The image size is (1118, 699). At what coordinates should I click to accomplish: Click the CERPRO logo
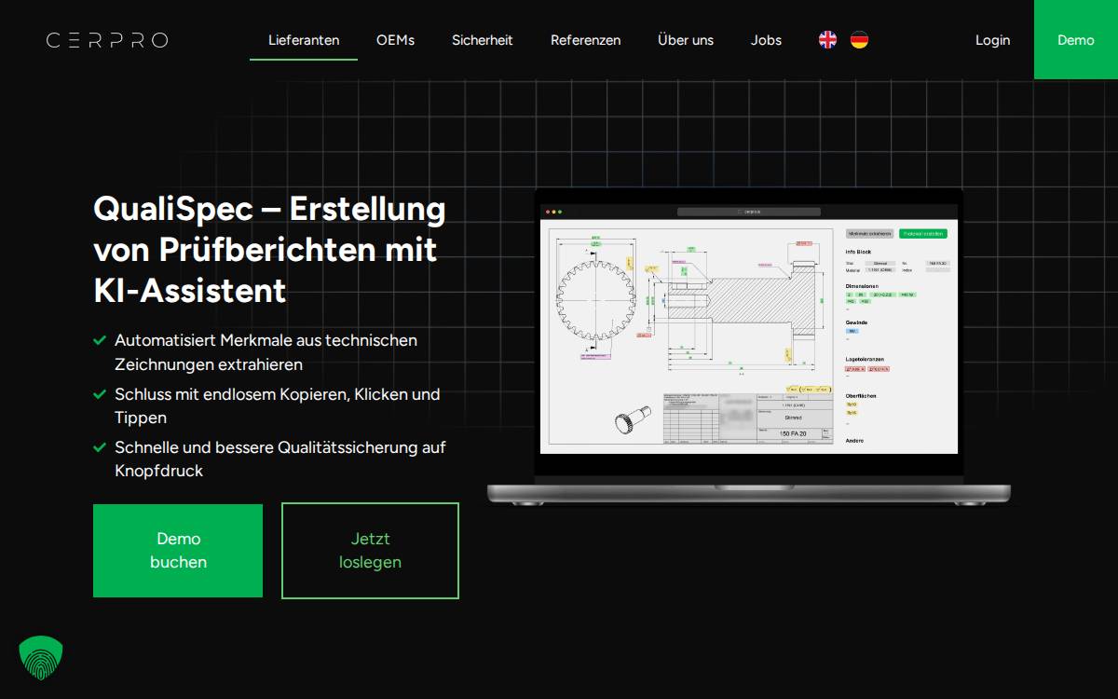107,40
